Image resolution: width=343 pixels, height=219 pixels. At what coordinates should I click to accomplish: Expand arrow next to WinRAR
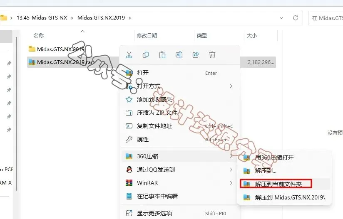pyautogui.click(x=231, y=183)
